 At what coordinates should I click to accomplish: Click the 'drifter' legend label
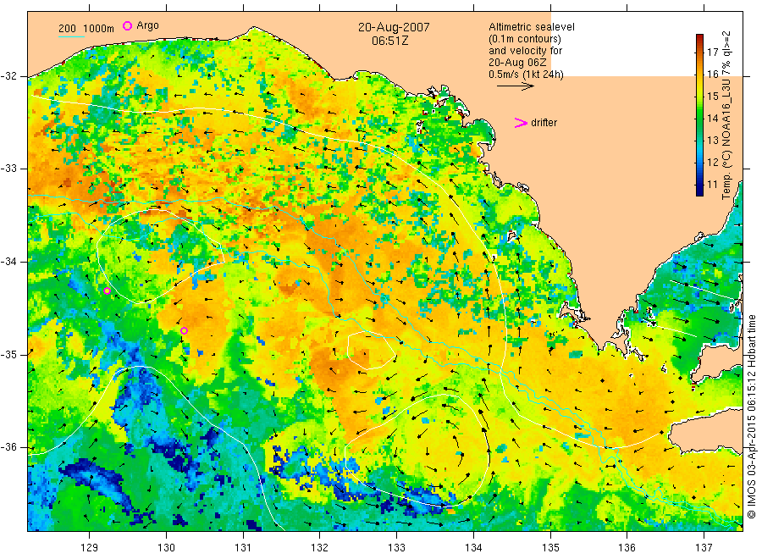(544, 123)
